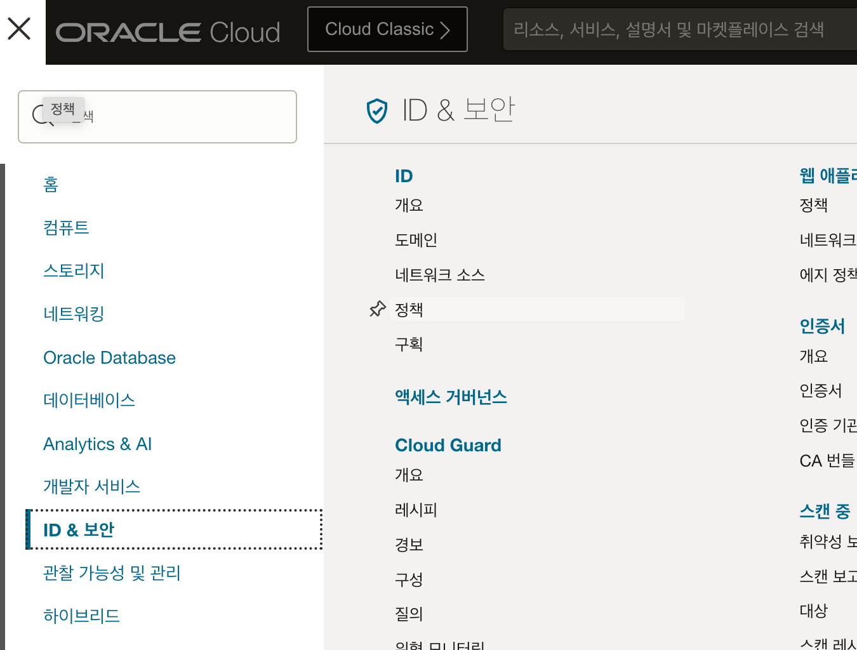Open the 컴퓨트 category
The image size is (857, 650).
pos(66,228)
